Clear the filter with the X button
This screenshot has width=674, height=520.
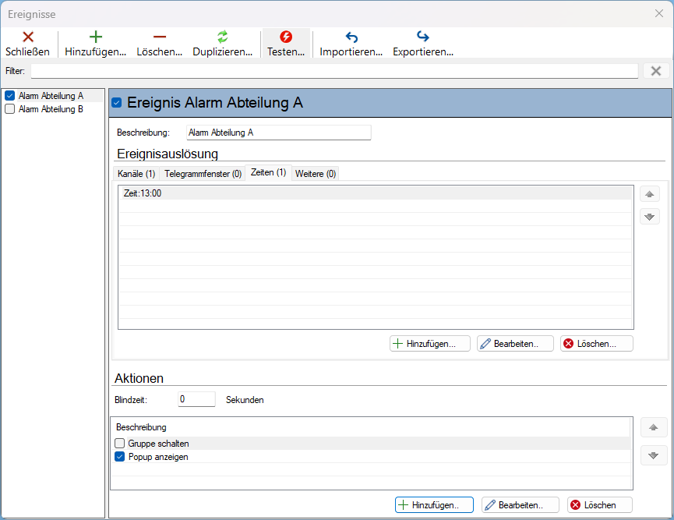coord(656,71)
